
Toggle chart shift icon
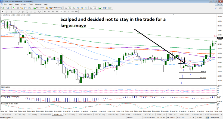[x=95, y=8]
